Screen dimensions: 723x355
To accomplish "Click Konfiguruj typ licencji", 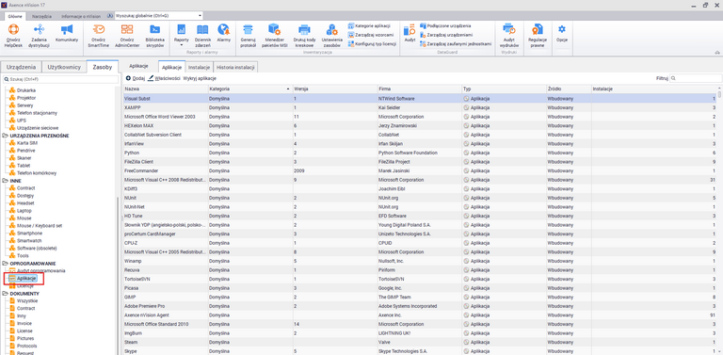I will tap(372, 44).
